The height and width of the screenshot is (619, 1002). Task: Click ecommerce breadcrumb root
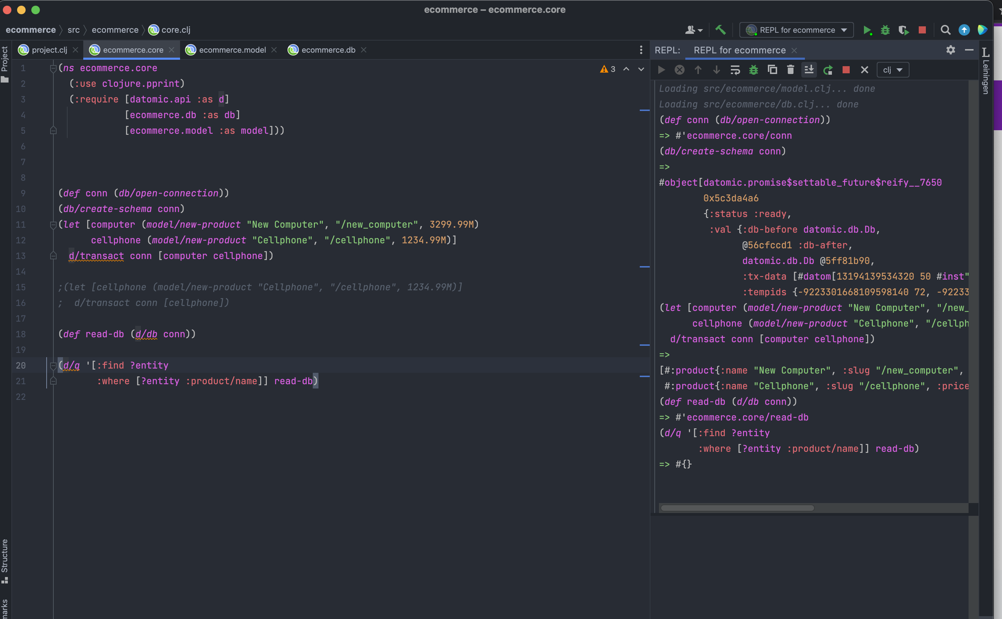[31, 30]
